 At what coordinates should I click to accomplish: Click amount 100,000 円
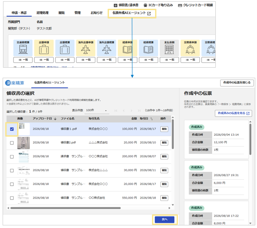[129, 129]
